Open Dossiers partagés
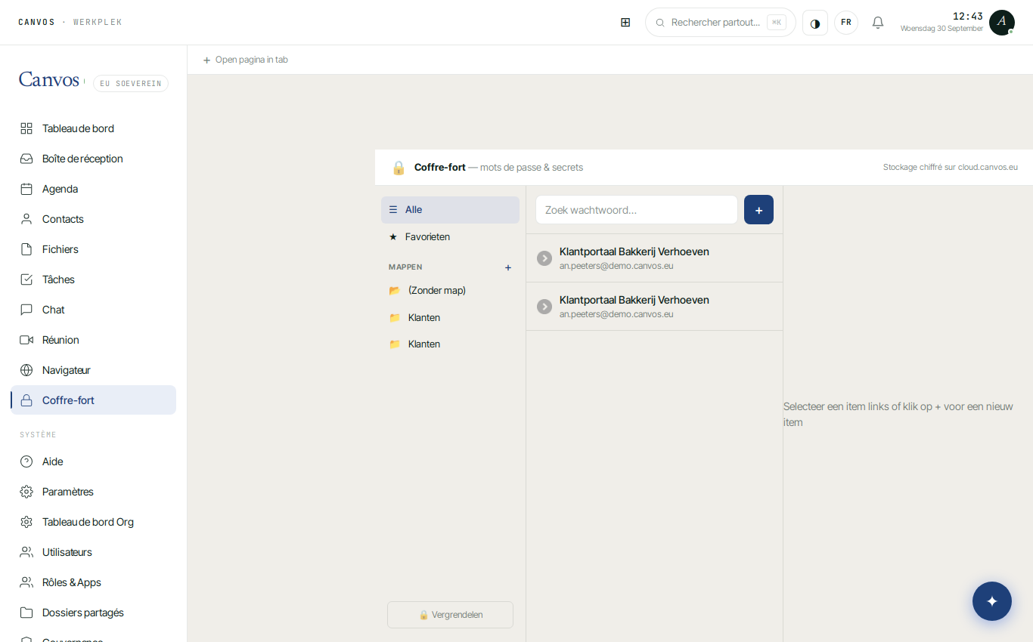 pos(93,613)
